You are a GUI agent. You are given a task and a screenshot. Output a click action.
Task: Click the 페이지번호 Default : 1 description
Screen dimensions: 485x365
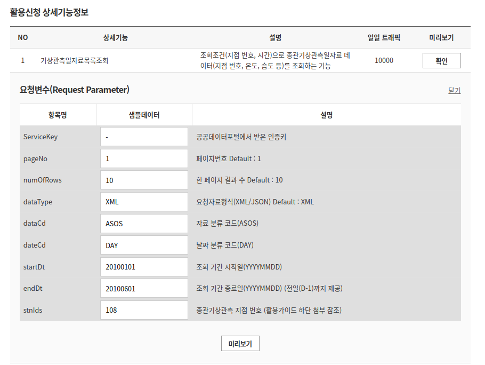click(x=229, y=159)
